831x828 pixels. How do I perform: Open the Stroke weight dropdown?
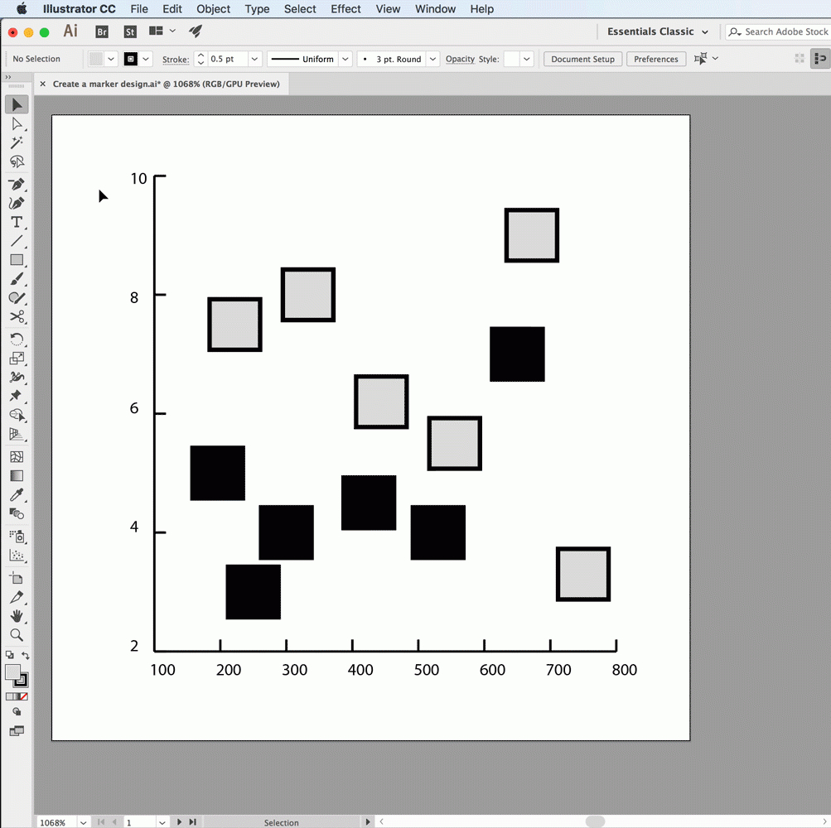tap(254, 59)
